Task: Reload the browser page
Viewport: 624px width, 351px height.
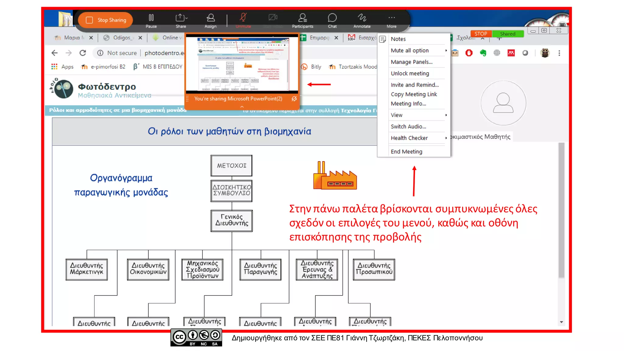Action: (x=83, y=53)
